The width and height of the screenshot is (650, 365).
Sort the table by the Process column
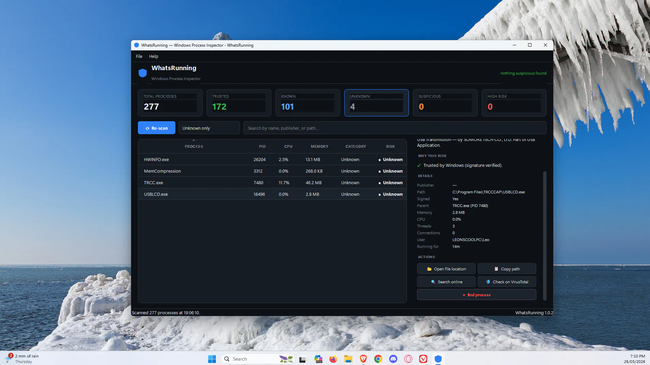(x=194, y=146)
